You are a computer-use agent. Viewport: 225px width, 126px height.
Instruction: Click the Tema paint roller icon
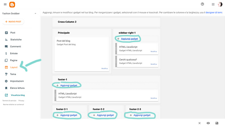[6, 74]
